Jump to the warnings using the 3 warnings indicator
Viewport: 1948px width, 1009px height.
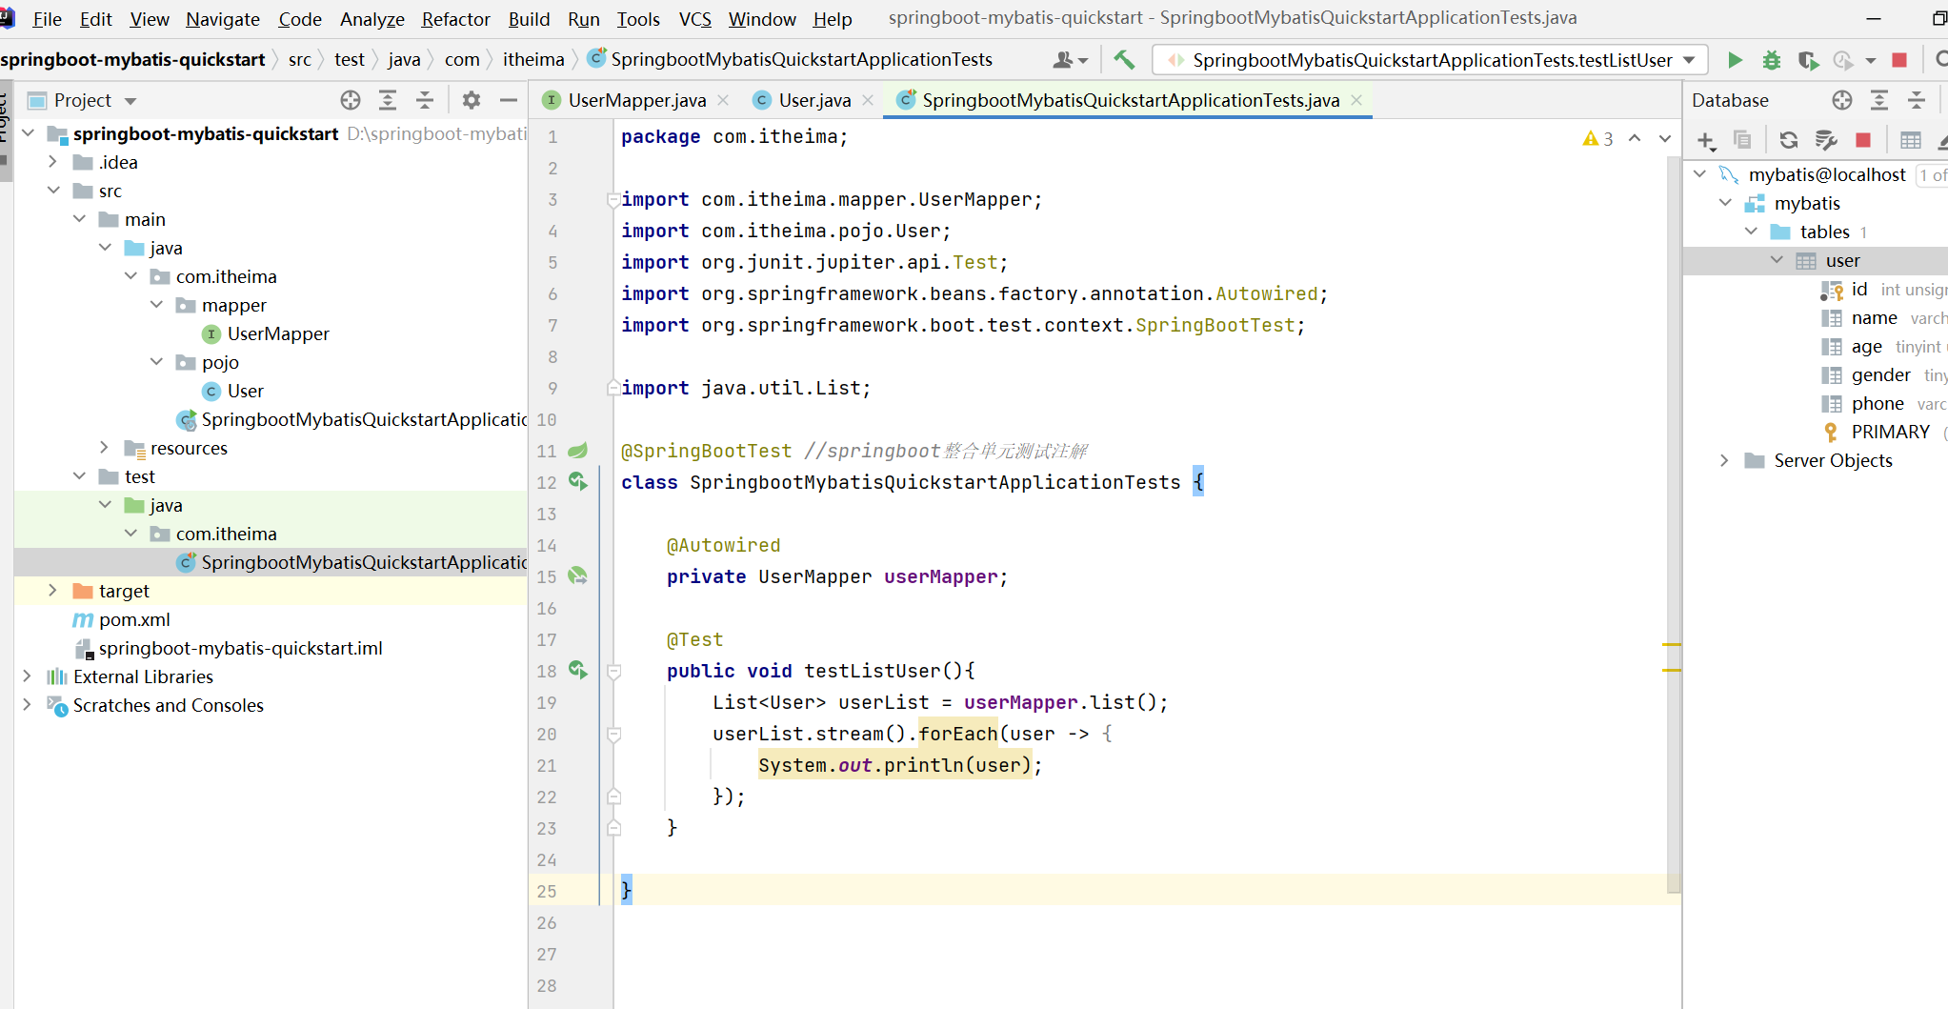pyautogui.click(x=1598, y=138)
